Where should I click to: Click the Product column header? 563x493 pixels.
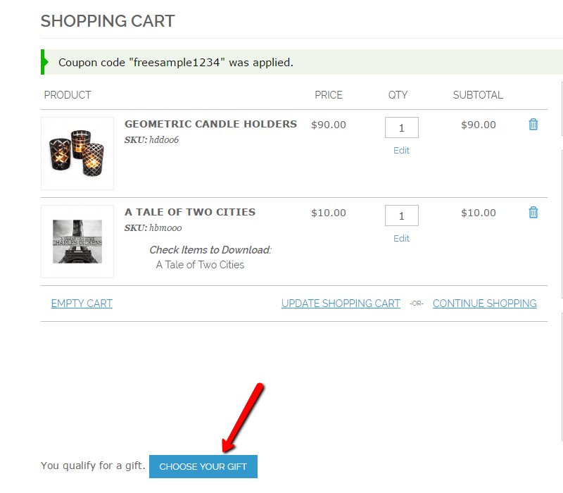[68, 95]
